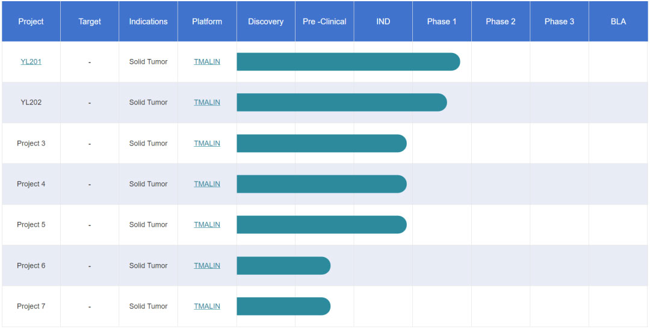The height and width of the screenshot is (329, 650).
Task: Click the TMALIN link in YL201 row
Action: [206, 62]
